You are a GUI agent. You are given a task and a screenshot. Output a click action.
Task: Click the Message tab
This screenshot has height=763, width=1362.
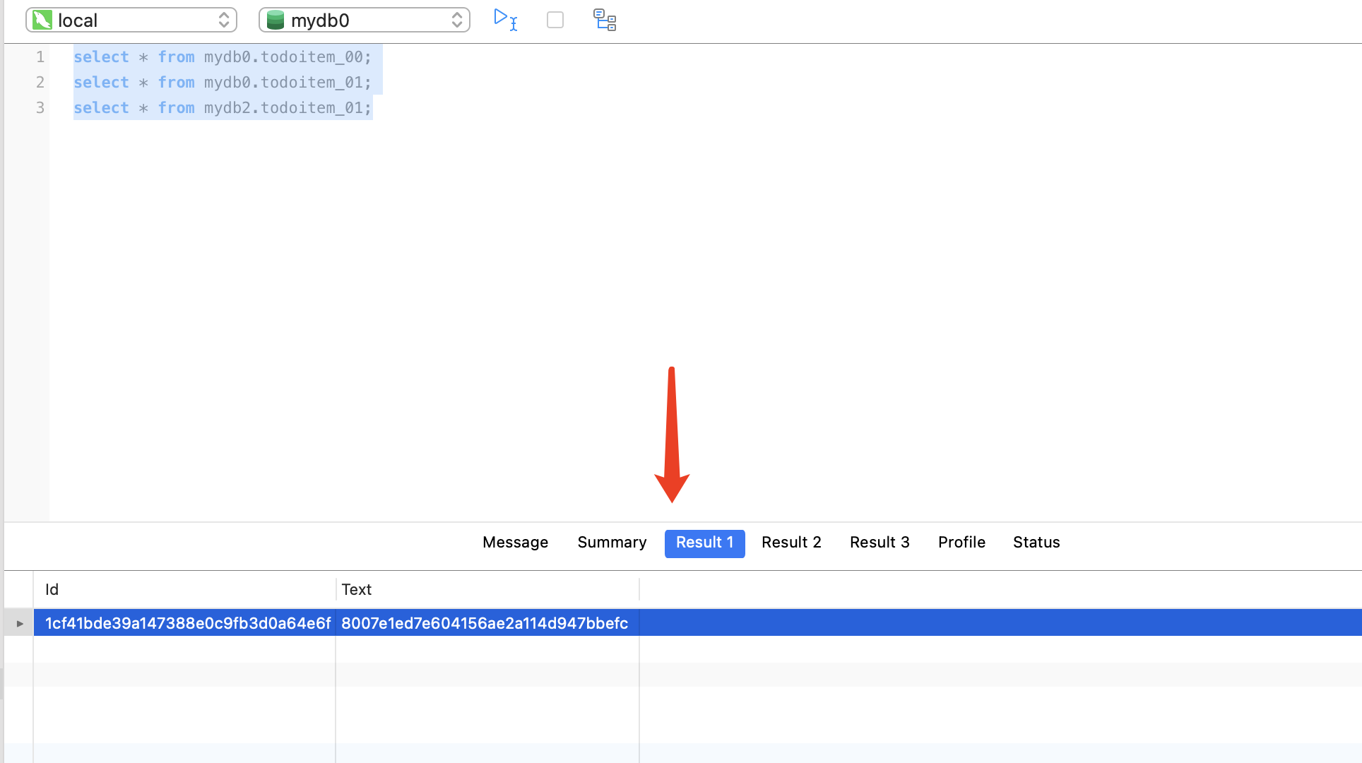pyautogui.click(x=514, y=543)
